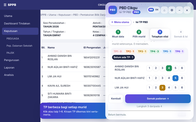Click the ID Pengenalan column header
The image size is (196, 122).
coord(92,48)
